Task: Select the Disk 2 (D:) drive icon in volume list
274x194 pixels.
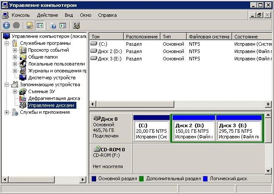Action: pos(94,51)
